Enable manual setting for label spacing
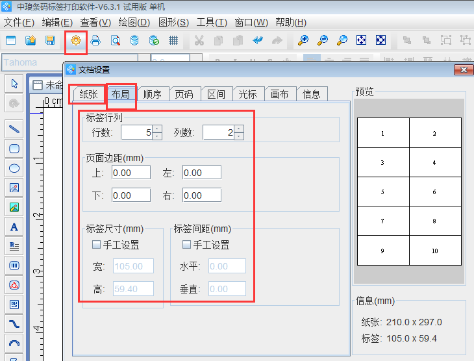This screenshot has width=474, height=361. pos(186,245)
